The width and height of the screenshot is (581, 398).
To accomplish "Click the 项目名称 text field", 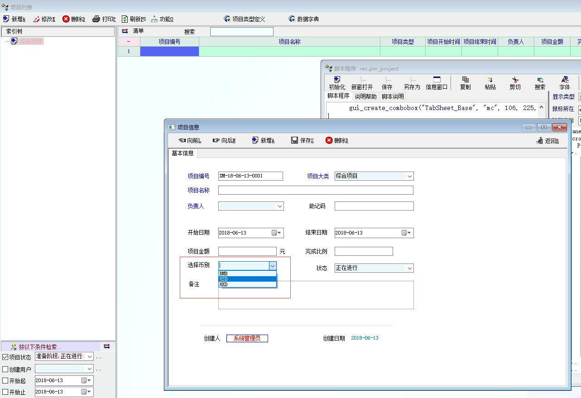I will pyautogui.click(x=316, y=190).
